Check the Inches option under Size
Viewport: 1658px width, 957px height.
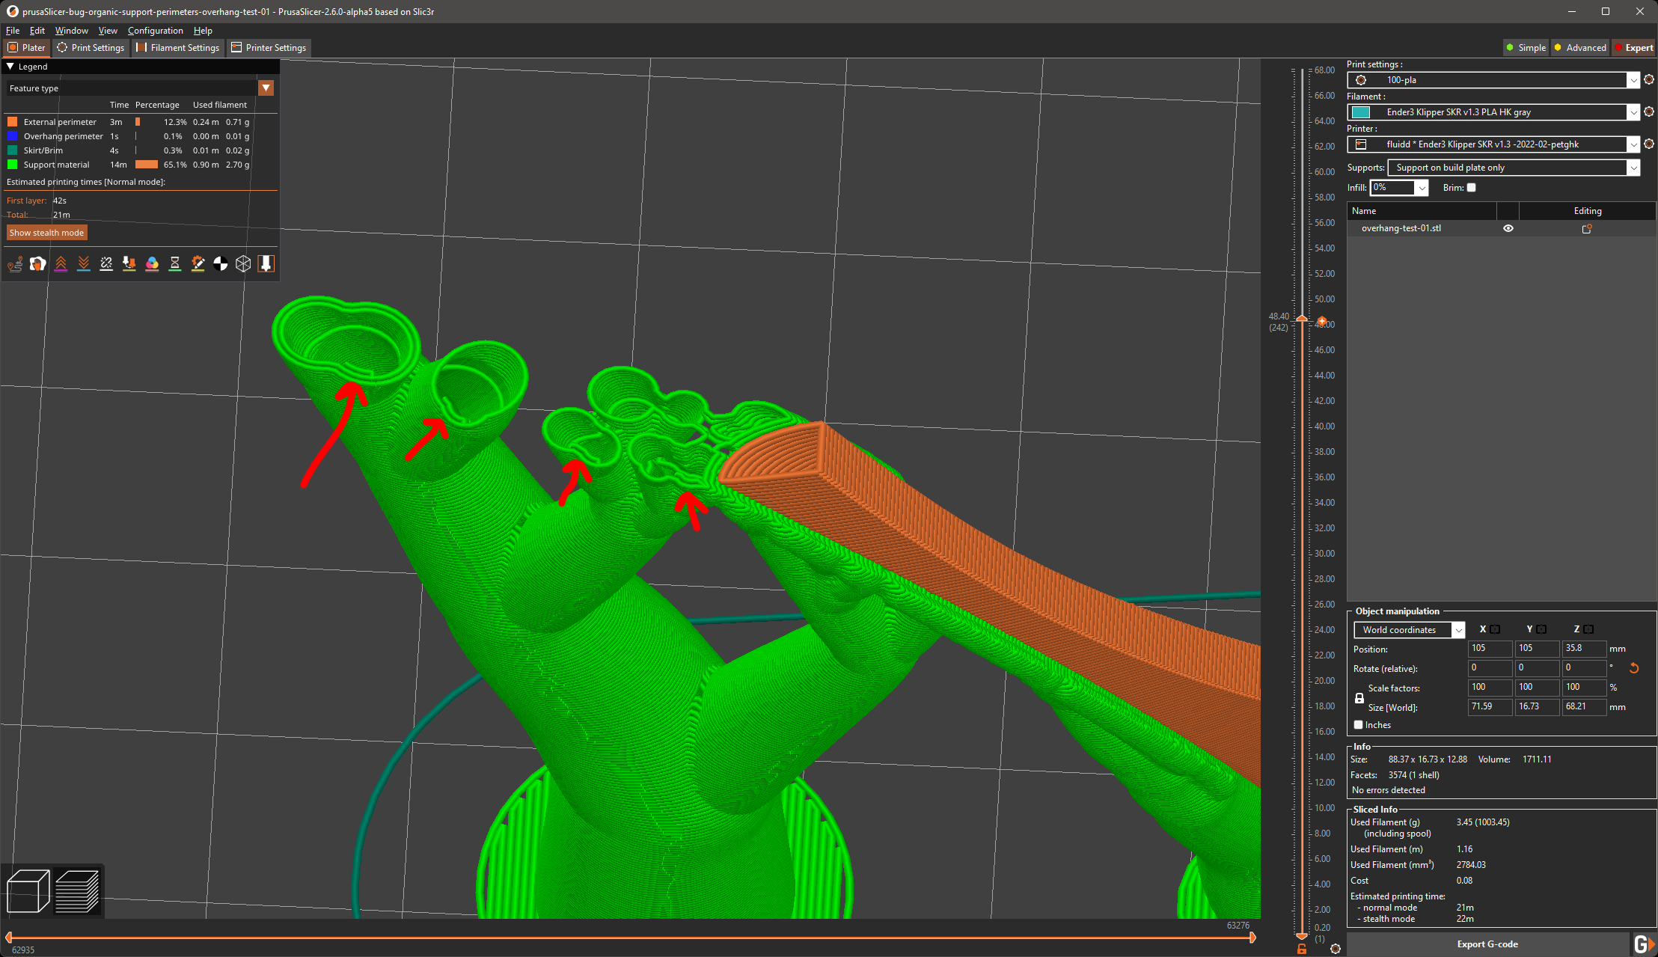(x=1359, y=724)
